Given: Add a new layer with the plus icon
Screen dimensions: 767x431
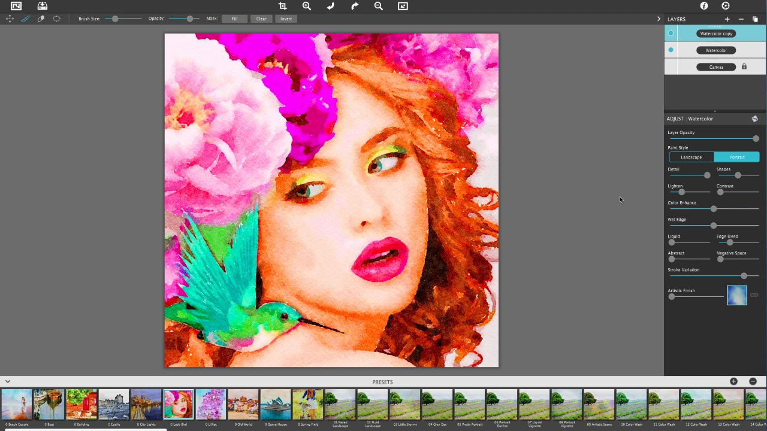Looking at the screenshot, I should [x=727, y=19].
